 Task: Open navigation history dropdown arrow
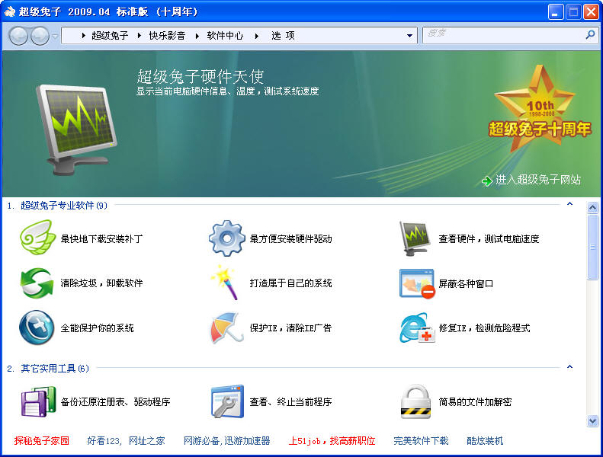pyautogui.click(x=55, y=36)
